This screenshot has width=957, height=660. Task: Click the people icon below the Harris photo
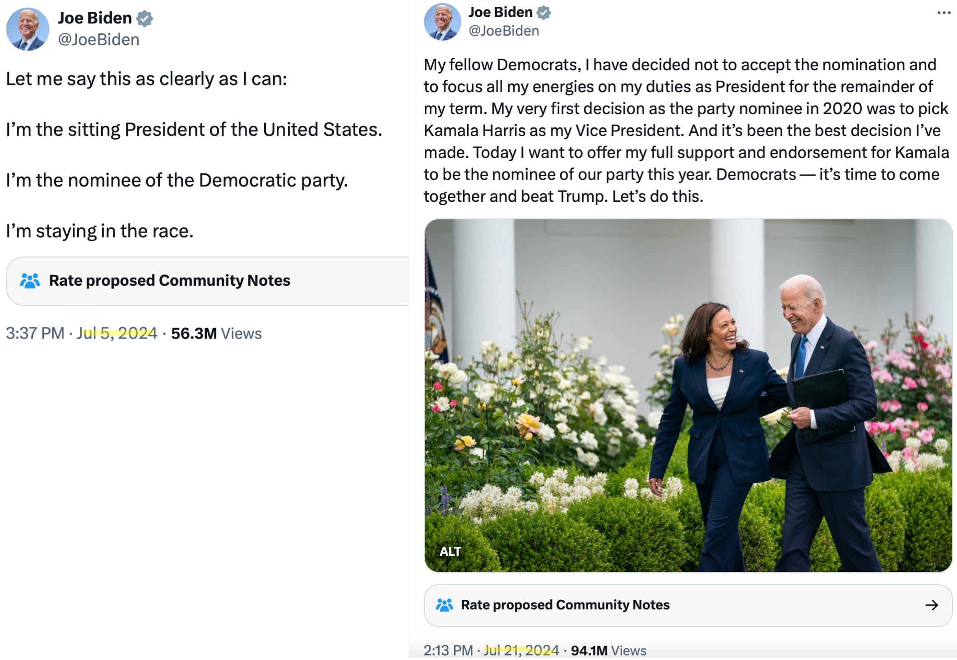tap(444, 605)
